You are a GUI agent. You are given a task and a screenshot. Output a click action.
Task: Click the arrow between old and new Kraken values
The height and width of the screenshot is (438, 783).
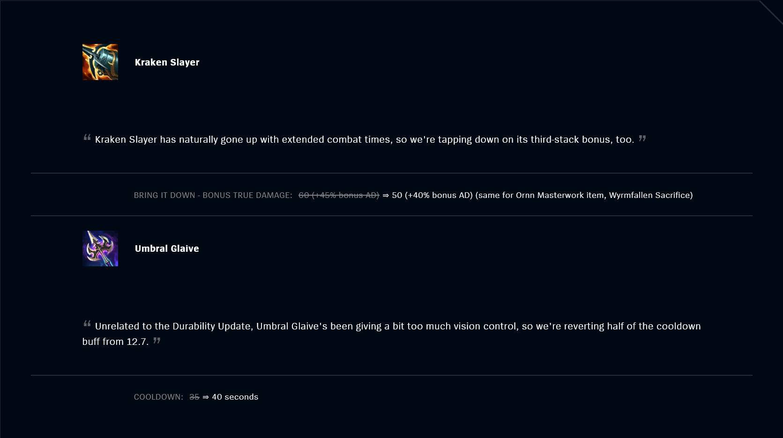[386, 196]
